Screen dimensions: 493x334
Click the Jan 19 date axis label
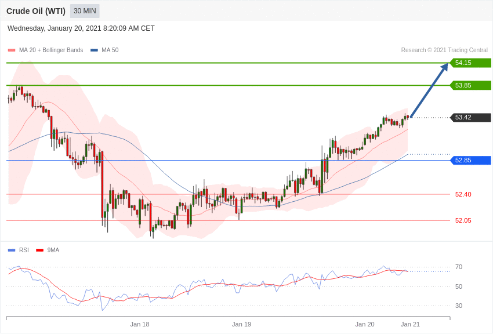click(x=241, y=324)
